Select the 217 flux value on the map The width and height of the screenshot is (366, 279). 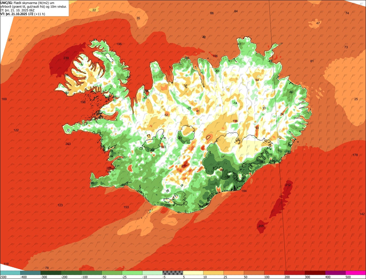184,166
